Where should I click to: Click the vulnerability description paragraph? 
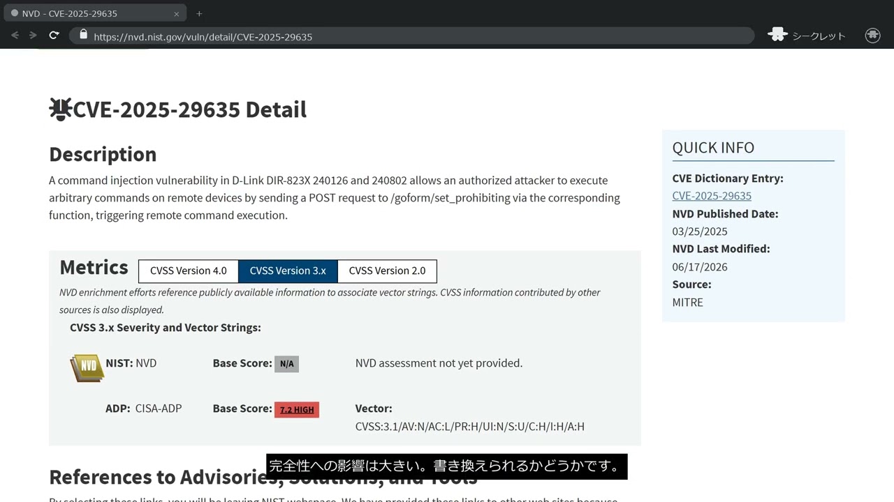[335, 198]
